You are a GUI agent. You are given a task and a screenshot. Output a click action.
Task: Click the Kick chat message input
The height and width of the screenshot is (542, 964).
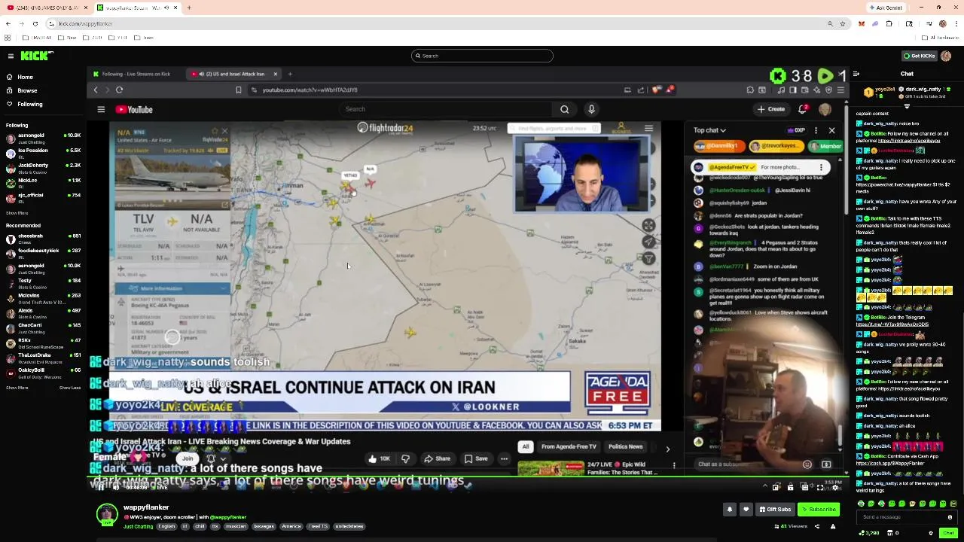point(907,517)
